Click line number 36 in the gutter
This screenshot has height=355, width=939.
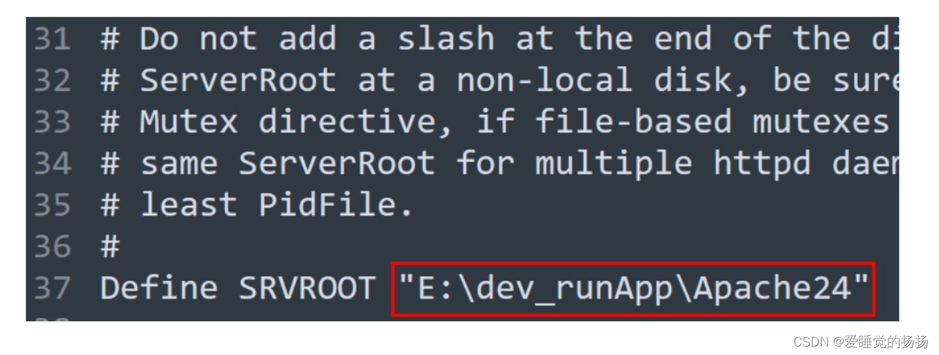[52, 247]
